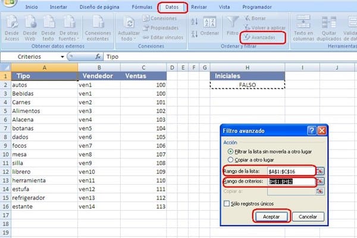
Task: Open the Programador tab
Action: 257,7
